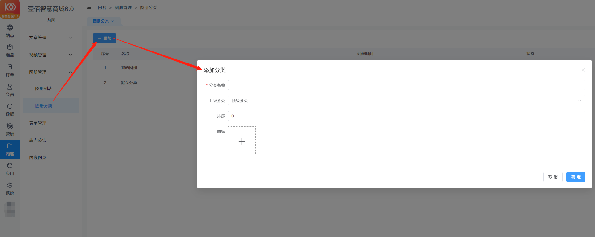Toggle the hamburger menu collapse icon
The width and height of the screenshot is (595, 237).
pyautogui.click(x=89, y=7)
